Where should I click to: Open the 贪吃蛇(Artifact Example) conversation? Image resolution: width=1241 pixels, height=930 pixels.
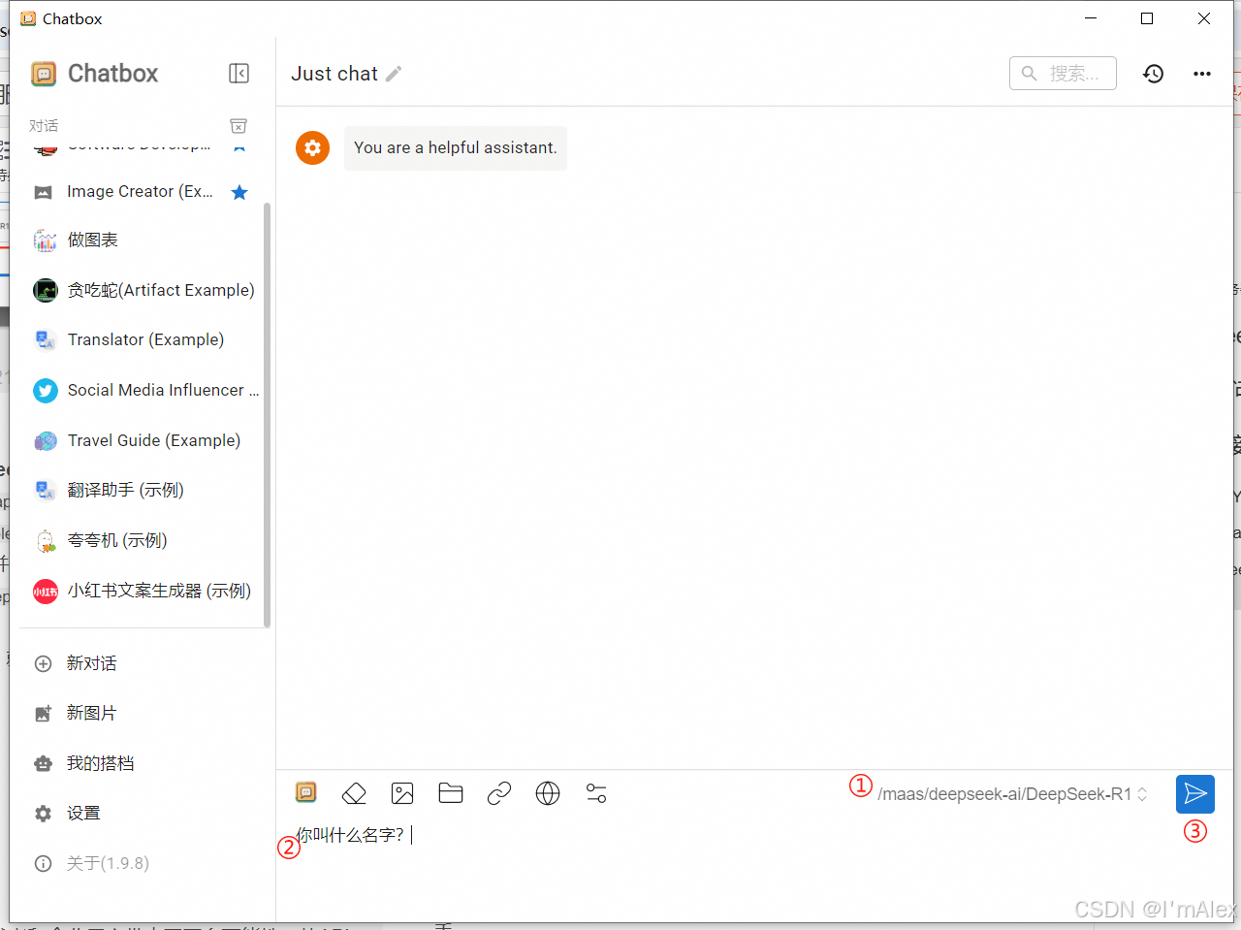142,290
